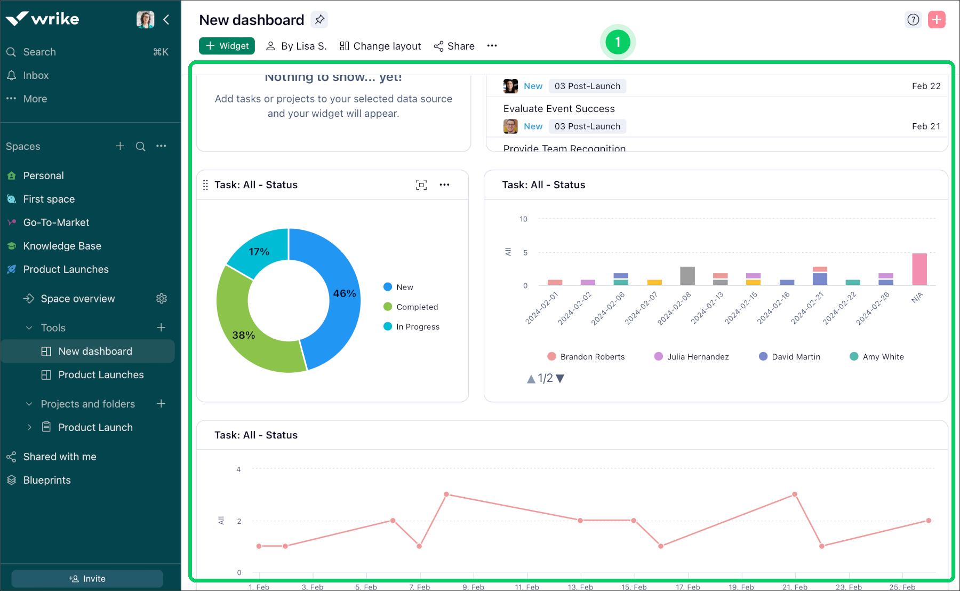Pin the New dashboard
The height and width of the screenshot is (591, 960).
319,19
